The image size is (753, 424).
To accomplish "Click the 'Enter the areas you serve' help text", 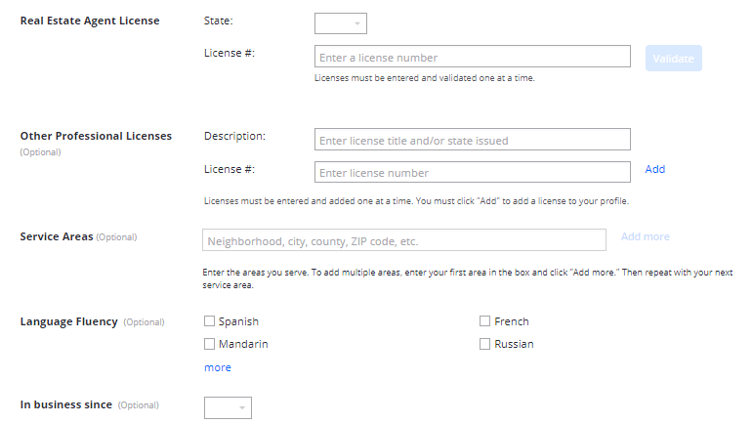I will point(467,278).
